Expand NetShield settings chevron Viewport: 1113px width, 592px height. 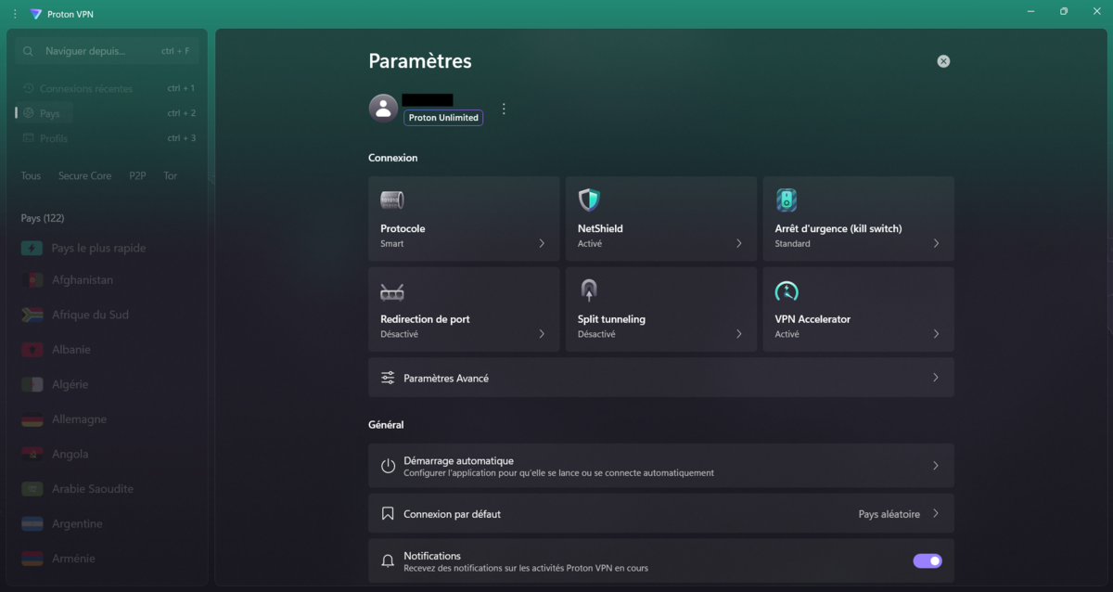739,243
